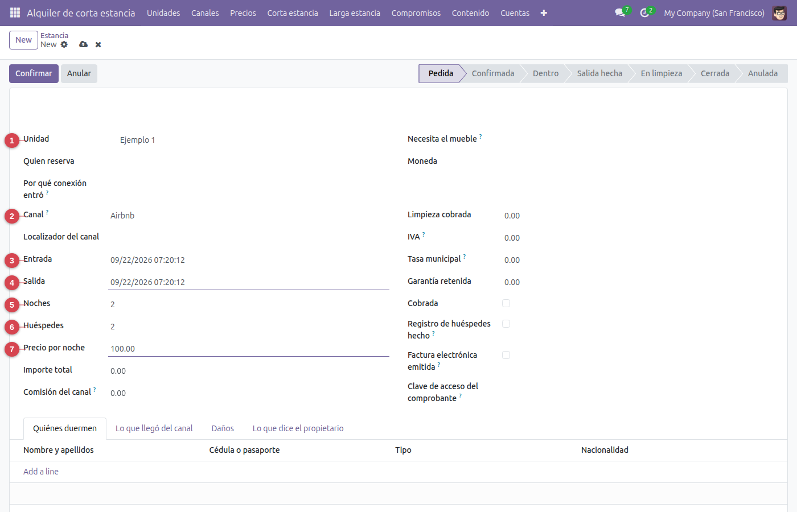Discard changes with the X icon

coord(98,44)
